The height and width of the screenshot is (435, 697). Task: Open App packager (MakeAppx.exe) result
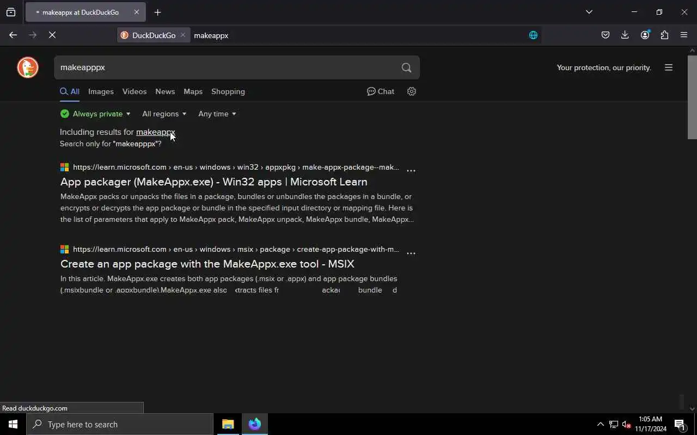[x=213, y=182]
